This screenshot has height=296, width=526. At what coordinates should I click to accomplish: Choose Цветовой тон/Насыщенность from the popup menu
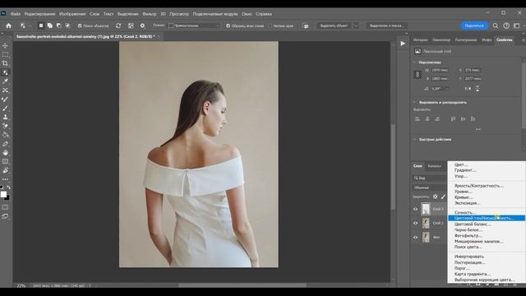pyautogui.click(x=486, y=218)
